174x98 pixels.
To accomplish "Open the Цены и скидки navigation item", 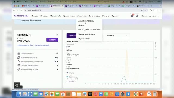I will pyautogui.click(x=69, y=16).
